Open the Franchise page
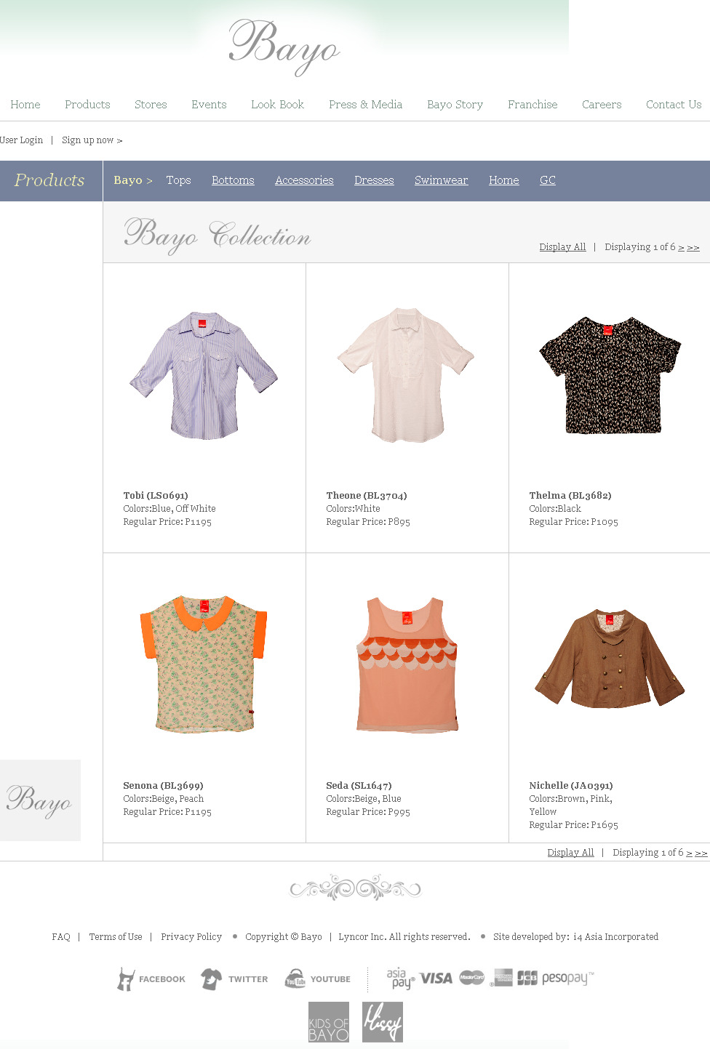This screenshot has width=710, height=1049. tap(532, 105)
